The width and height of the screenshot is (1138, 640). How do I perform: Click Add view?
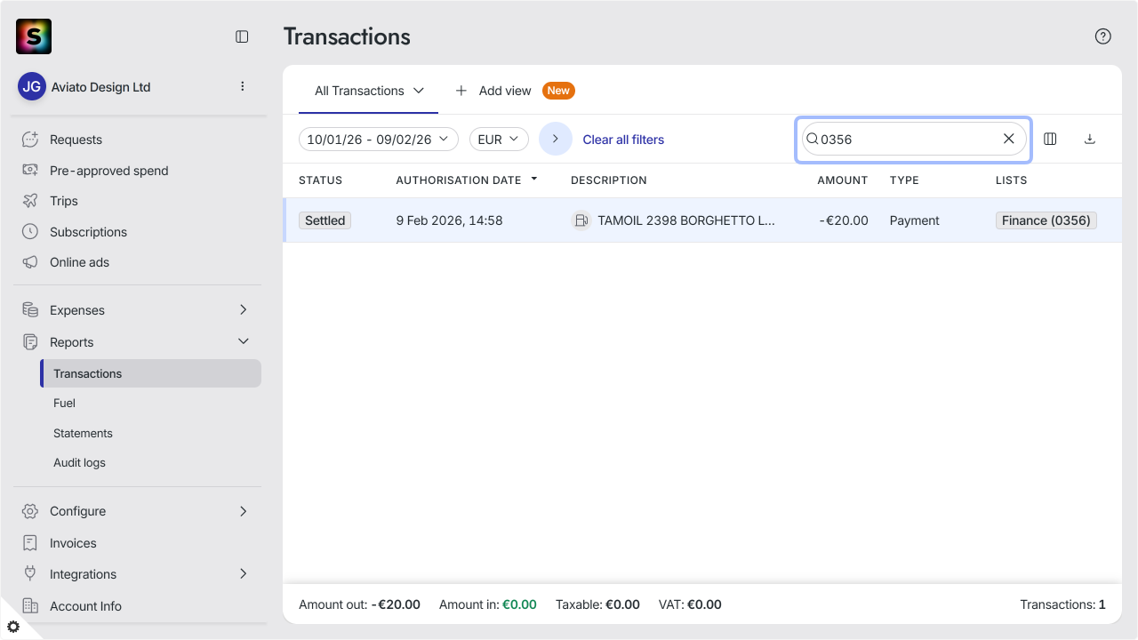pyautogui.click(x=505, y=91)
